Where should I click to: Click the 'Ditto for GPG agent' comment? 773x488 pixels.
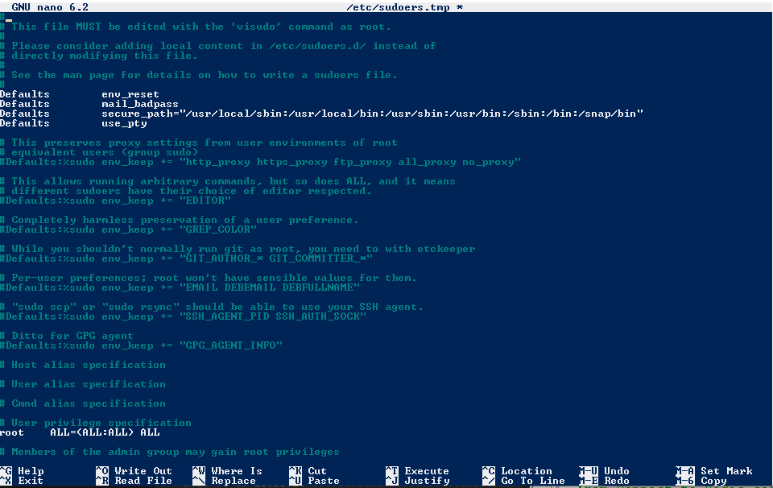point(67,336)
